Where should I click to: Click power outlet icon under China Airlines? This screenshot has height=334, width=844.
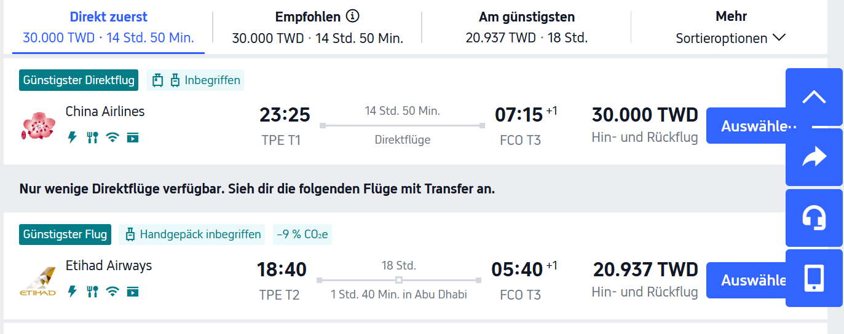click(73, 138)
